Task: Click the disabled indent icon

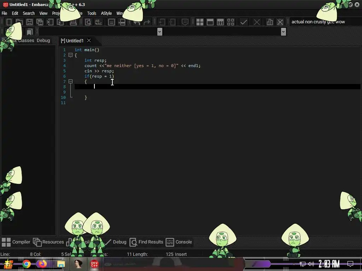Action: point(162,22)
